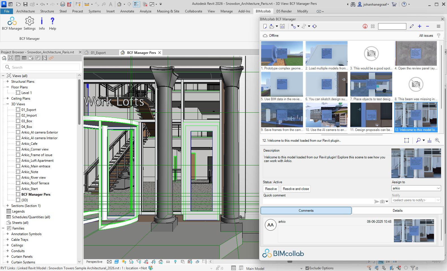
Task: Print from the Quick Access Toolbar
Action: click(63, 4)
